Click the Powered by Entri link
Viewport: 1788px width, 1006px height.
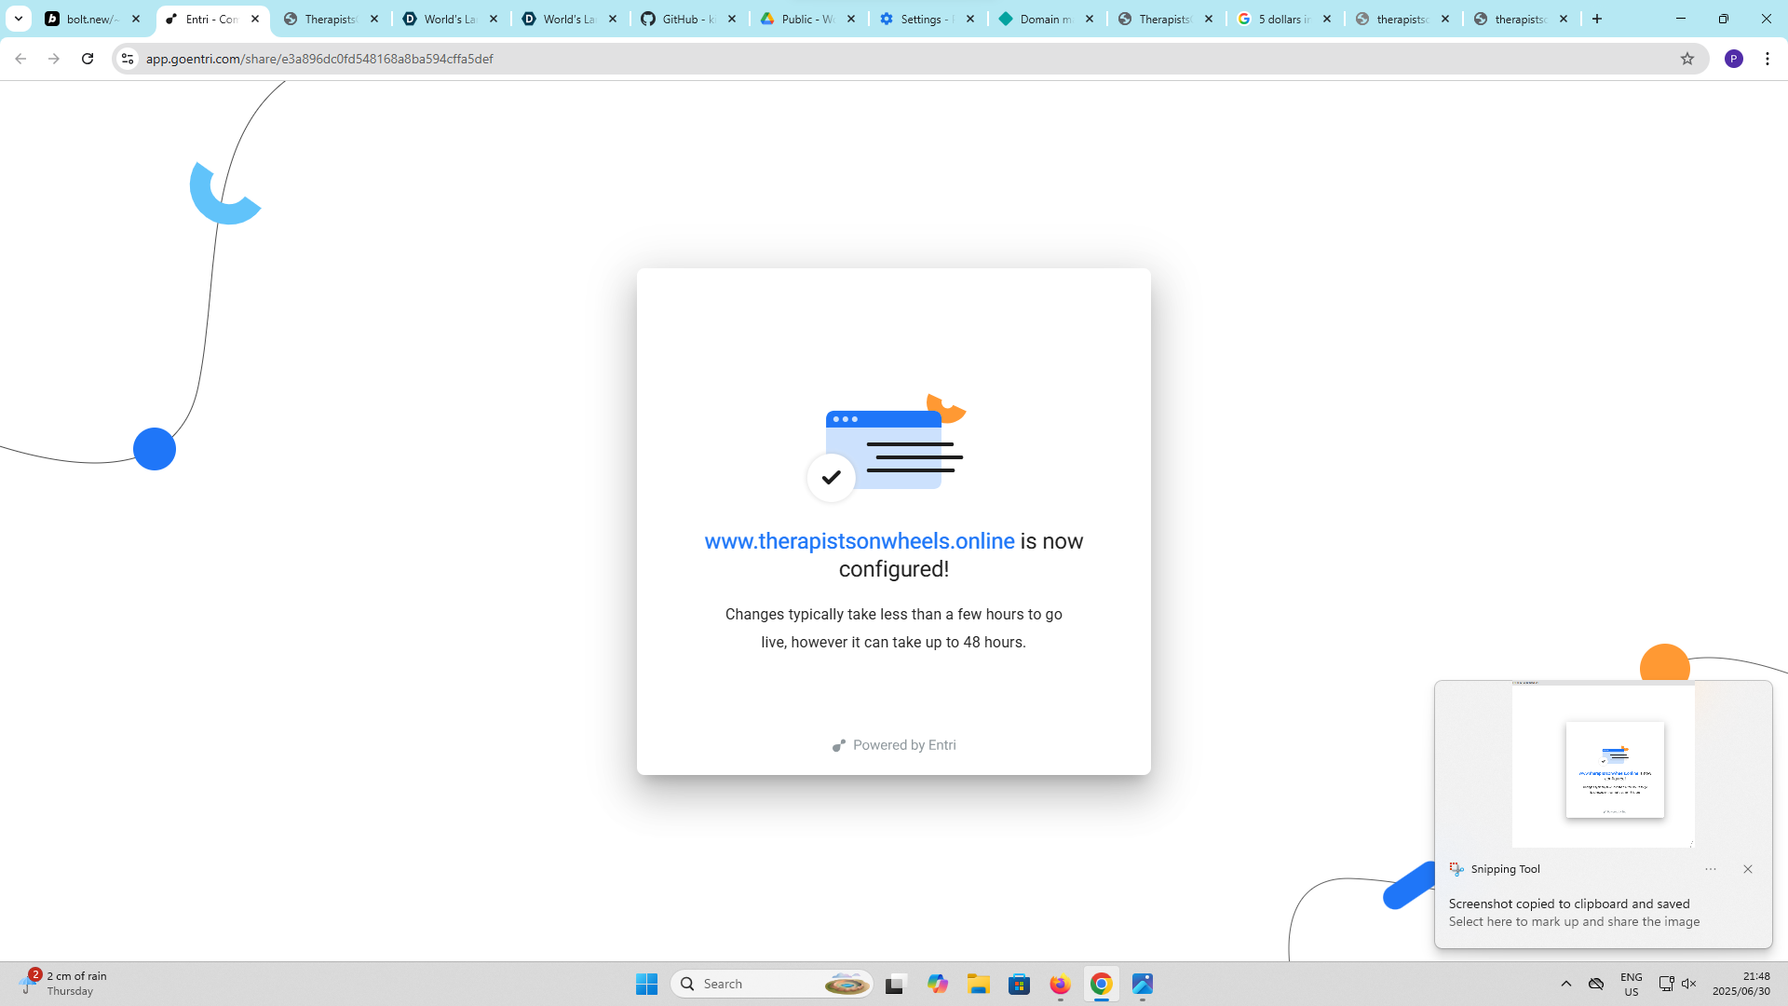pos(894,745)
